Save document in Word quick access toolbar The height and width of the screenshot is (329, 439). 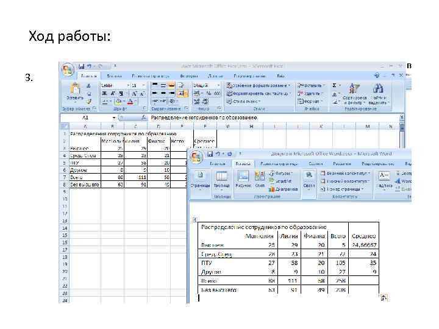tap(210, 154)
